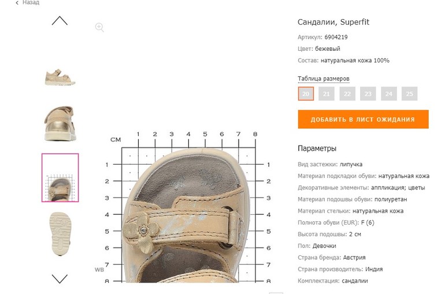Select size 21
Image resolution: width=445 pixels, height=294 pixels.
tap(327, 94)
